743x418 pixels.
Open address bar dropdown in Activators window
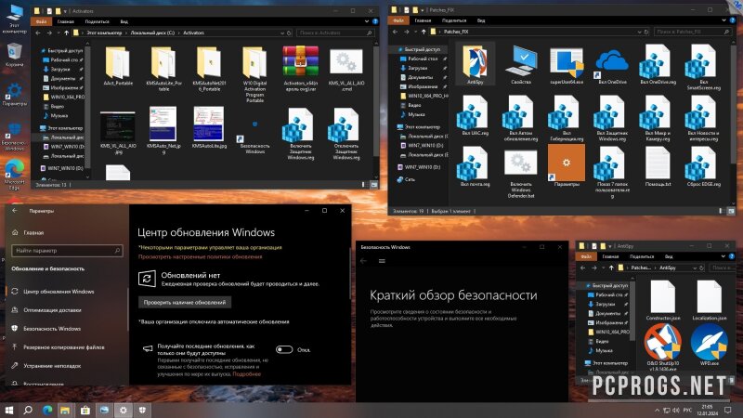click(x=282, y=33)
